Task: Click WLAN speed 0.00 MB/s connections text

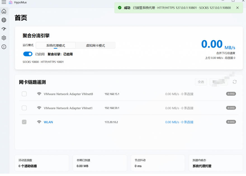Action: point(179,122)
